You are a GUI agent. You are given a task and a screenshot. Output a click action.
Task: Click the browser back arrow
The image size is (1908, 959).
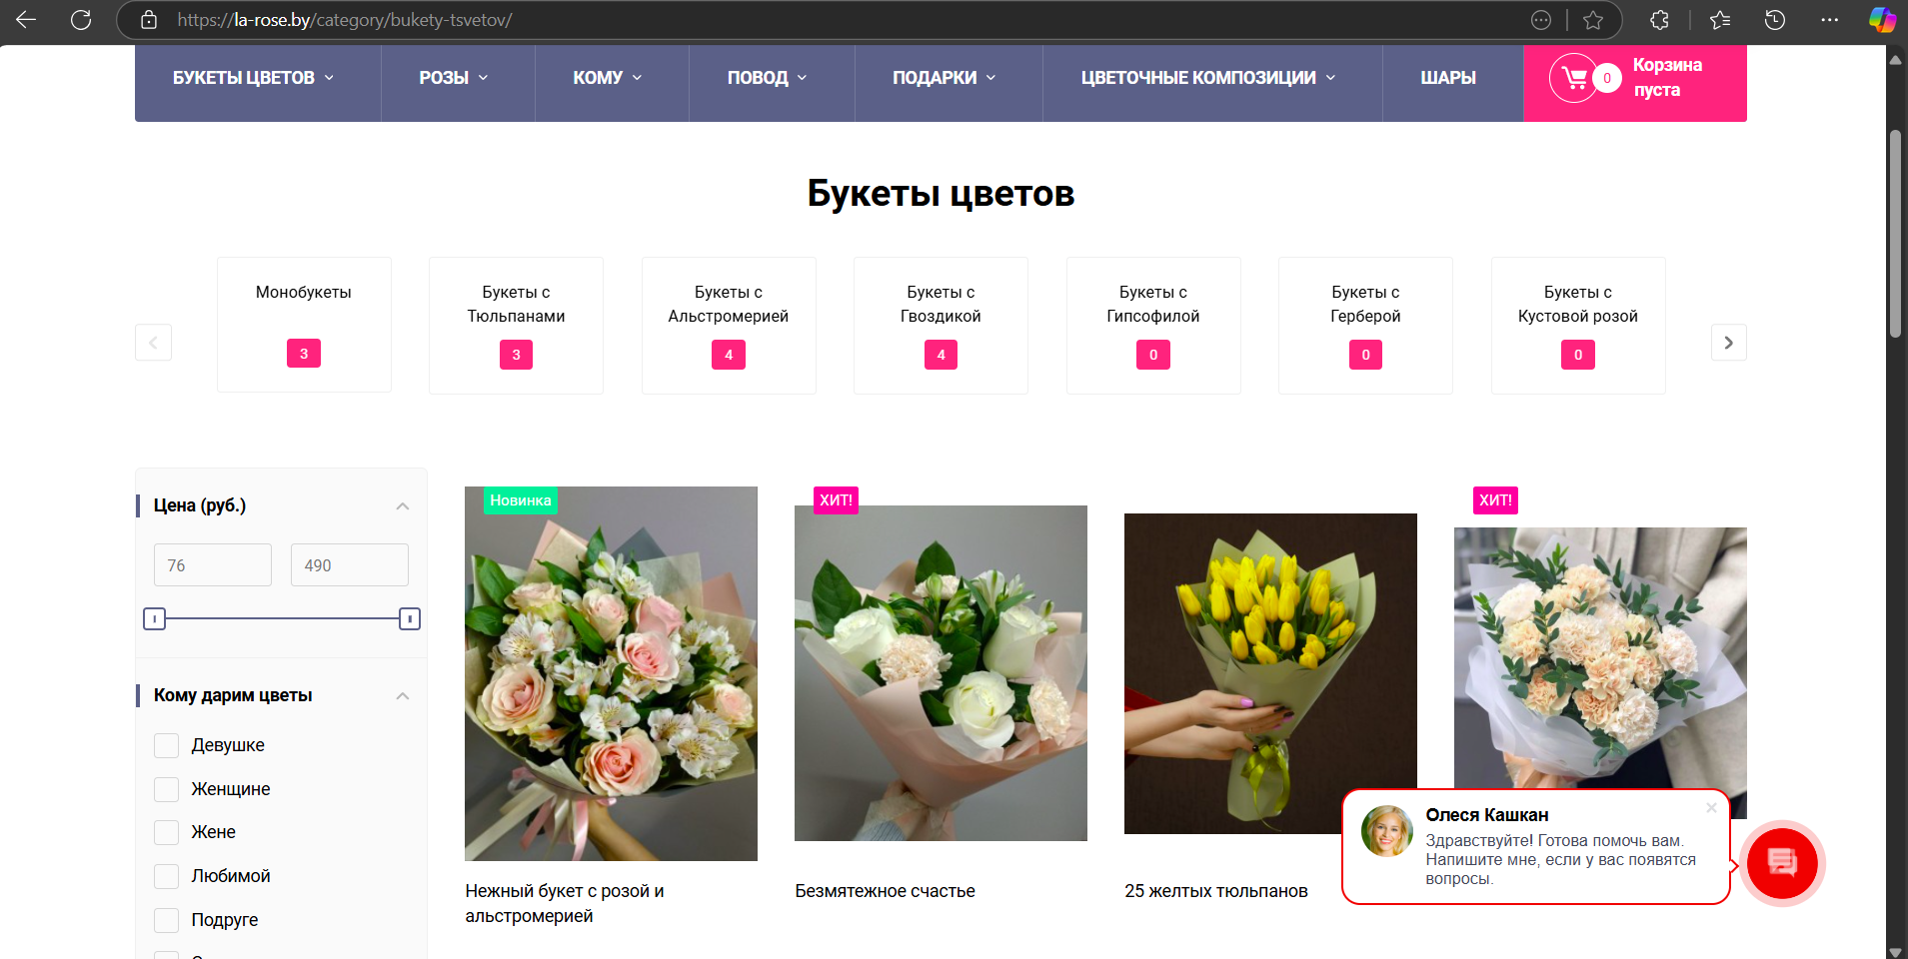coord(26,19)
